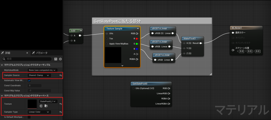The height and width of the screenshot is (120, 271).
Task: Click スクリーン位置 Y value field
Action: pos(249,51)
